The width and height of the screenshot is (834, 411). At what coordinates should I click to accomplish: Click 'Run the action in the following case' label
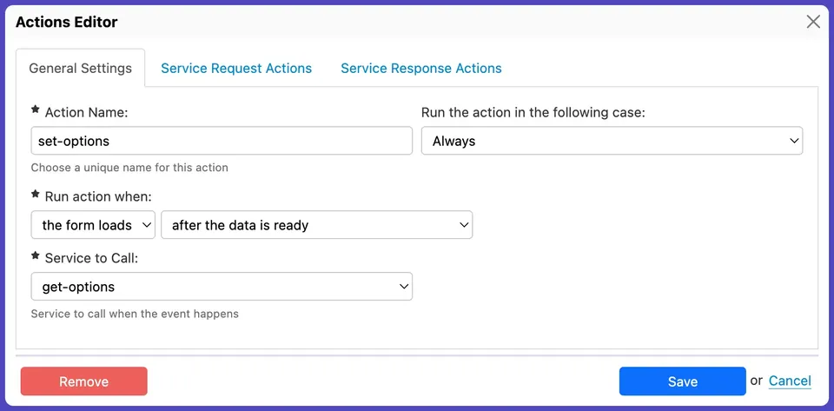click(533, 113)
